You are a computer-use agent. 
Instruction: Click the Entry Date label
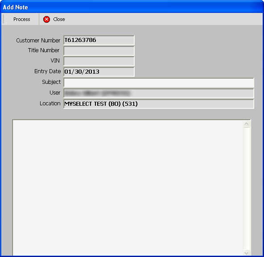click(47, 71)
